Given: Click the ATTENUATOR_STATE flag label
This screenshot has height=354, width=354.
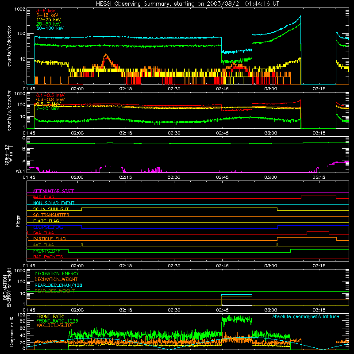Looking at the screenshot, I should pos(54,191).
